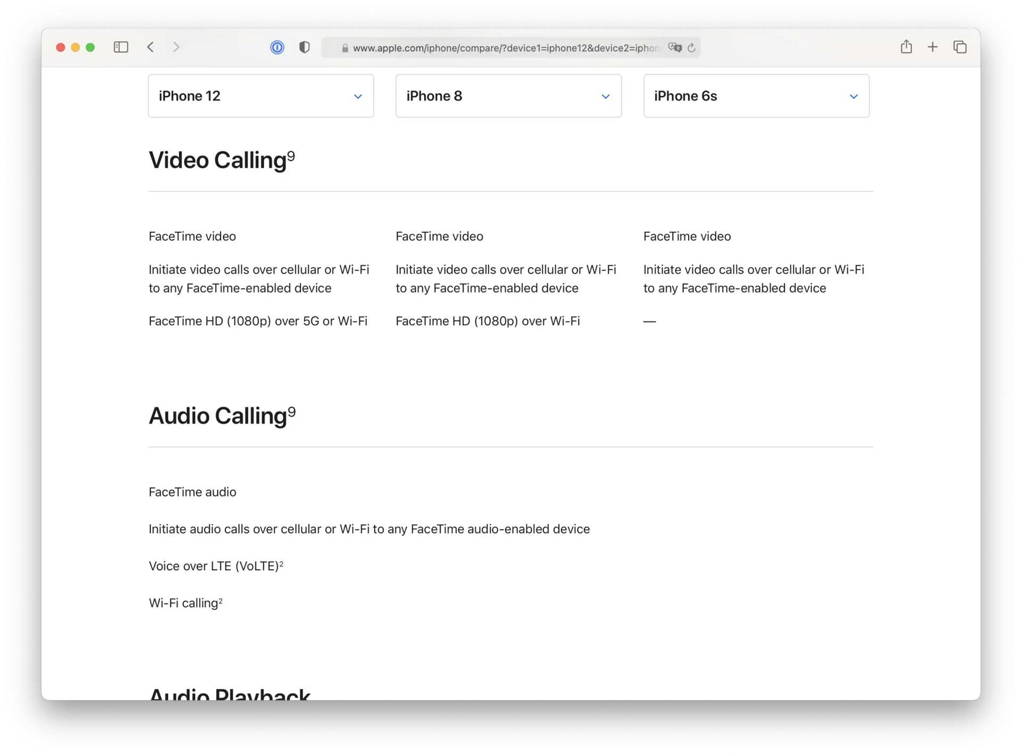Open the 1Password browser extension
The width and height of the screenshot is (1022, 755).
pyautogui.click(x=277, y=47)
